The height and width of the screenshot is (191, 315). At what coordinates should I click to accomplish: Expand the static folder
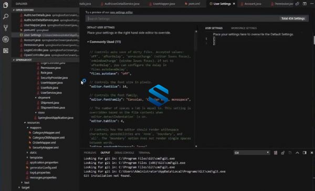33,153
